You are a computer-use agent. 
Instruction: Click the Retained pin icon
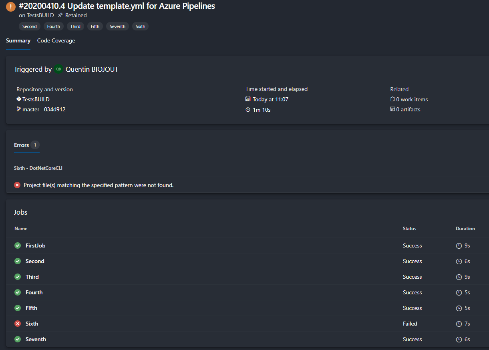click(x=60, y=15)
